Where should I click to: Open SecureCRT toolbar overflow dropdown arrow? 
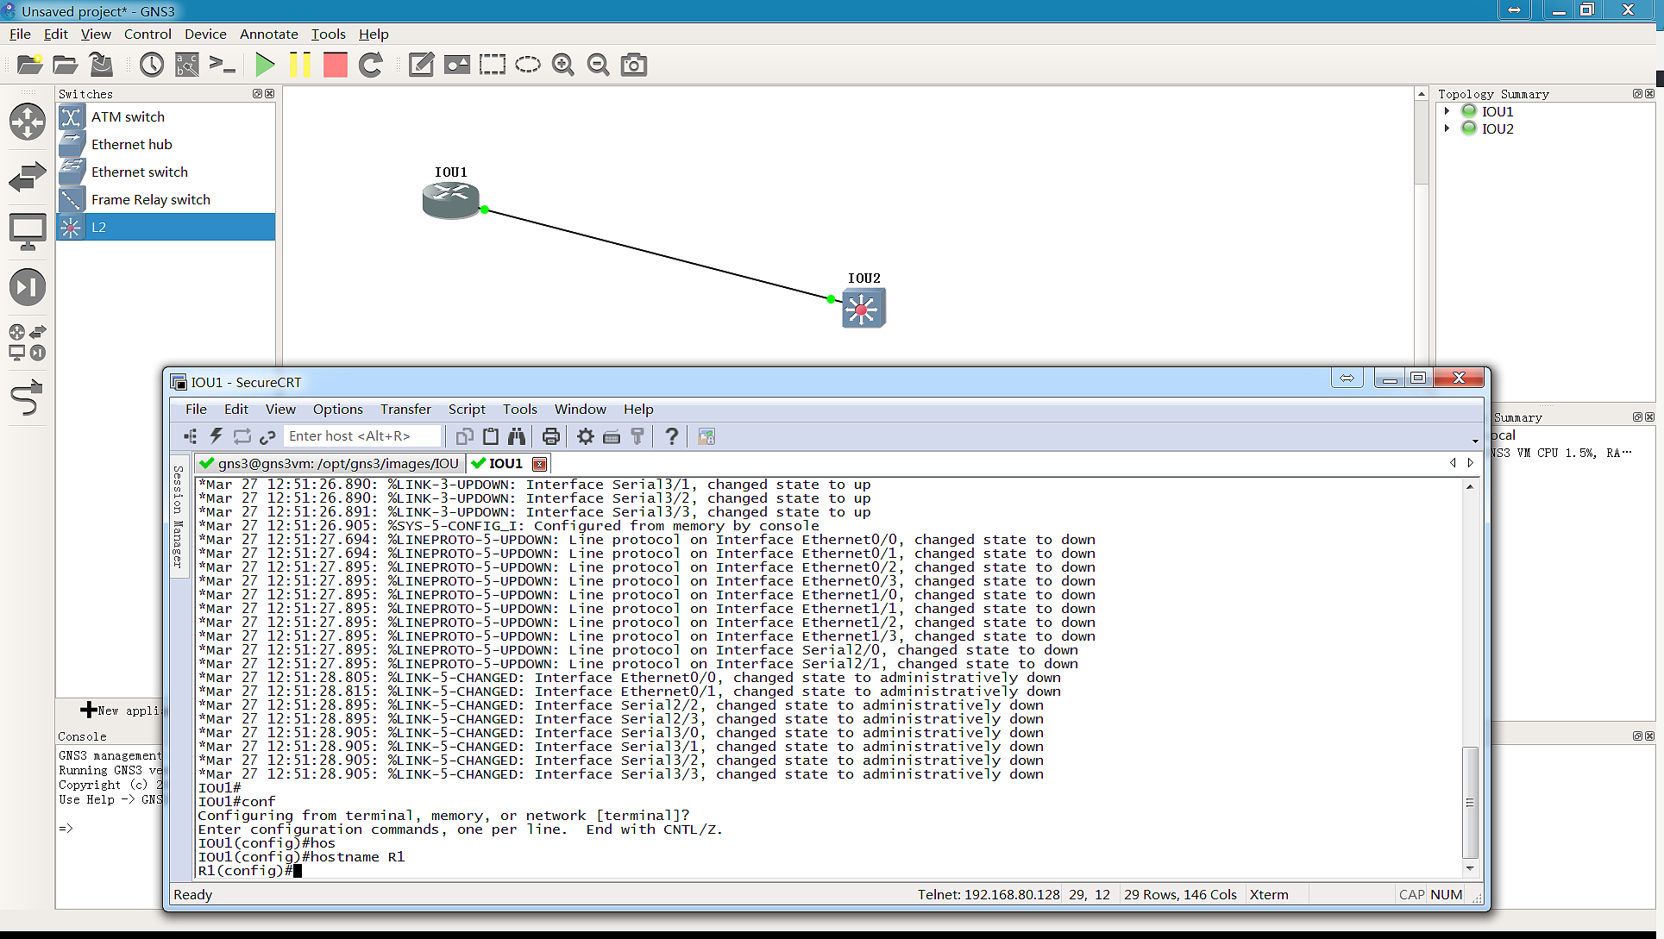(1475, 441)
